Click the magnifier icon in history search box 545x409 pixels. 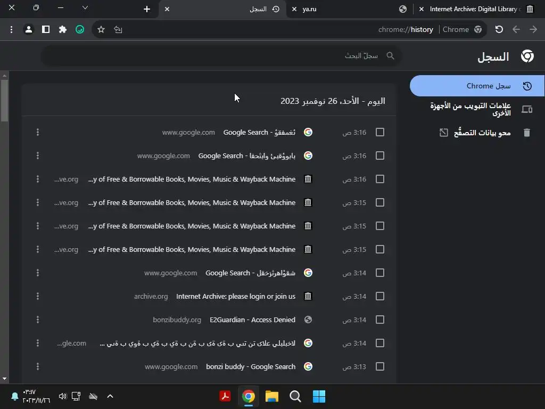(x=390, y=55)
